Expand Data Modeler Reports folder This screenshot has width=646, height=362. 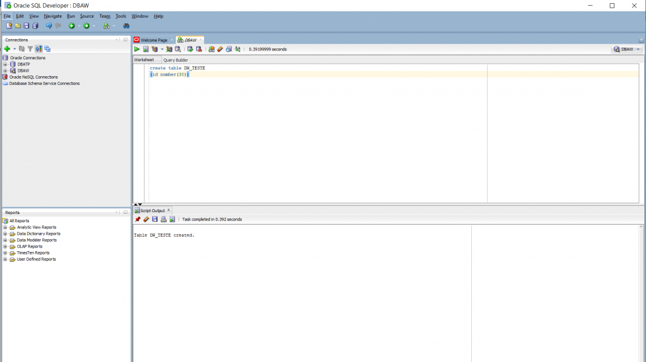tap(5, 240)
